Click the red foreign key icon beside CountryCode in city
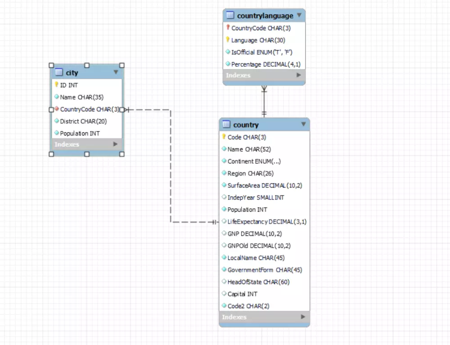This screenshot has width=450, height=345. tap(56, 109)
